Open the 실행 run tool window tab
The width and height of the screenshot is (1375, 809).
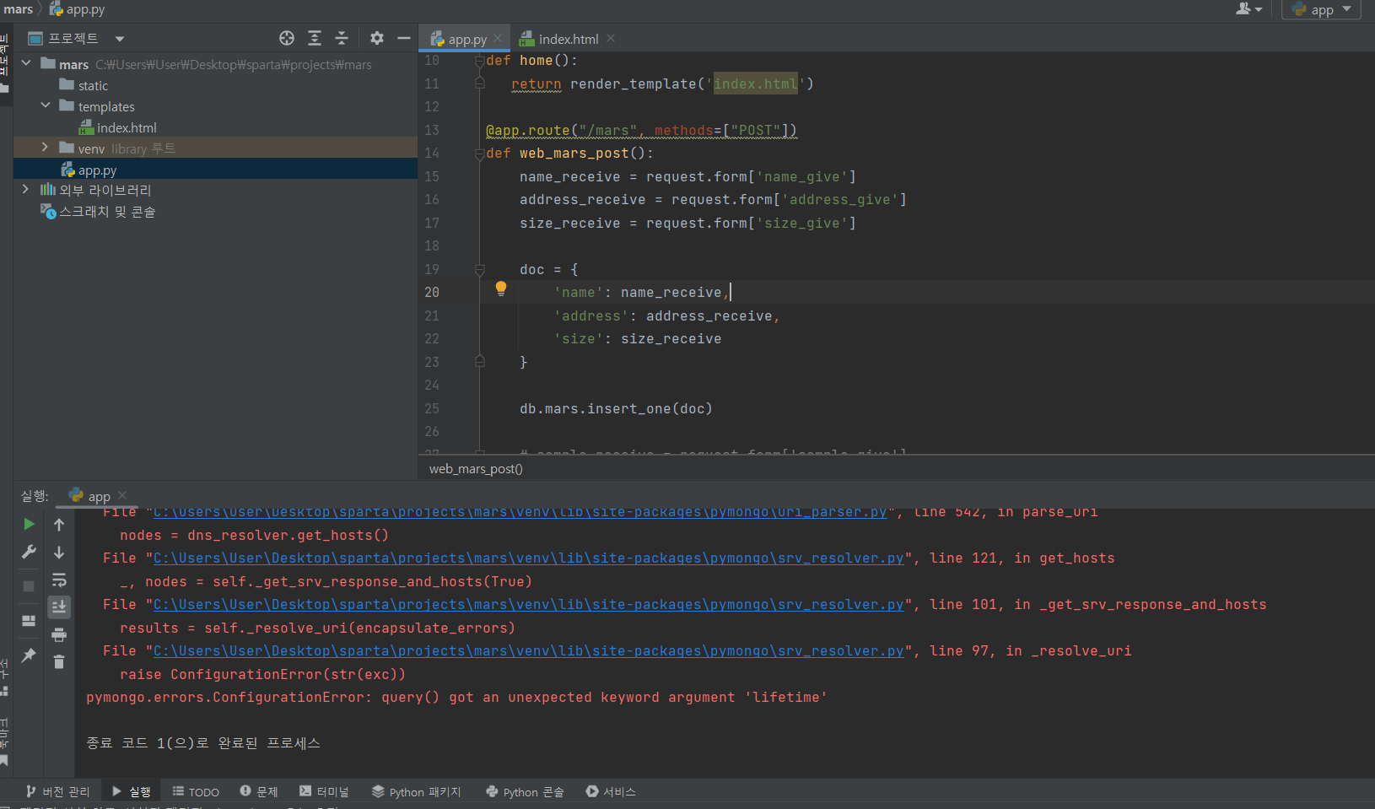click(131, 791)
